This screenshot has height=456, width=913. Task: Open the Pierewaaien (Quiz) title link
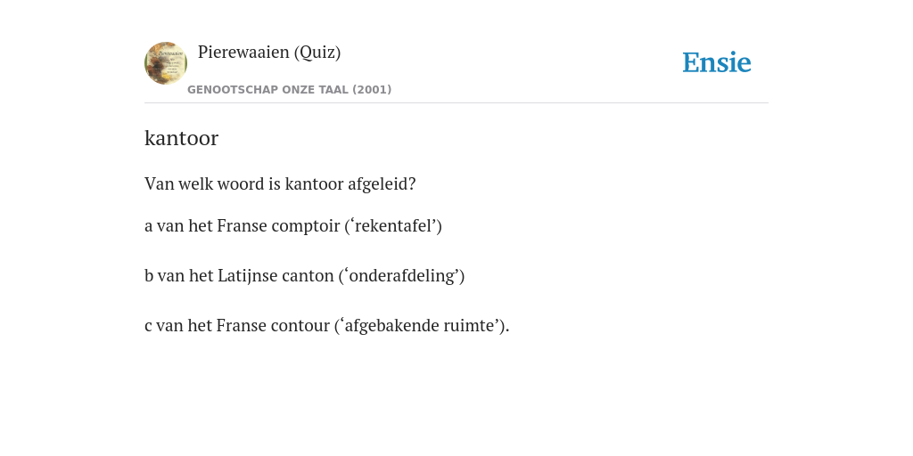coord(269,53)
